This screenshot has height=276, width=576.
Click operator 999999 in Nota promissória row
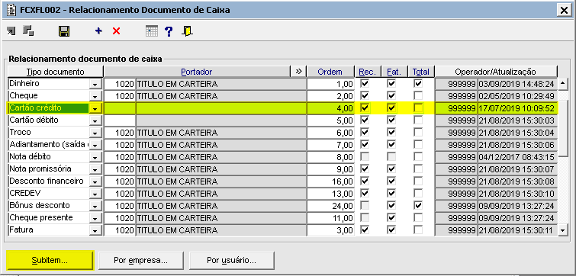(456, 169)
